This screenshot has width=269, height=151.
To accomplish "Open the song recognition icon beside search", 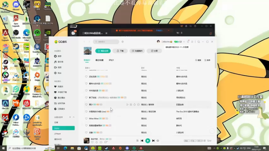I will click(122, 42).
